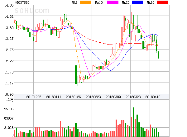Click the 14.85 price axis label

9,6
